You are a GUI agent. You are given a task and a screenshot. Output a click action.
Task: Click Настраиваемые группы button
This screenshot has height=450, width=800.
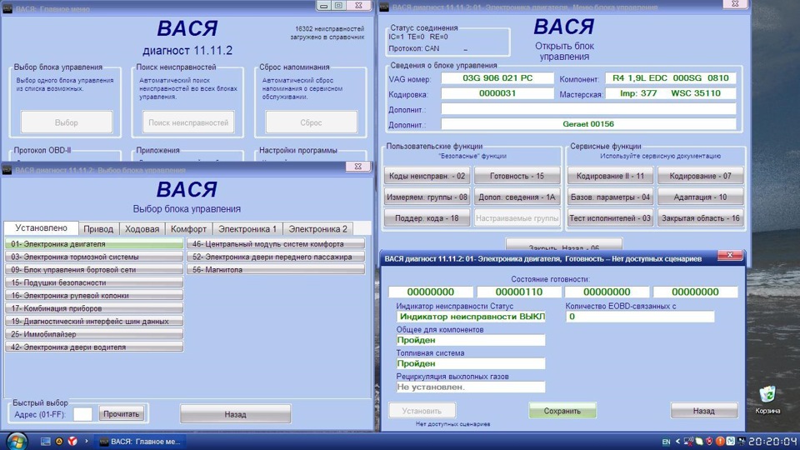click(517, 217)
